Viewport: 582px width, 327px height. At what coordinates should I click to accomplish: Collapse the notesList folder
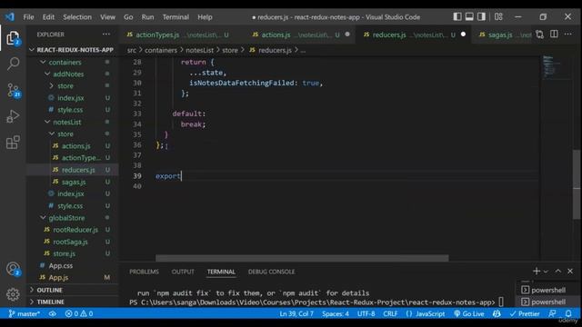click(x=73, y=122)
